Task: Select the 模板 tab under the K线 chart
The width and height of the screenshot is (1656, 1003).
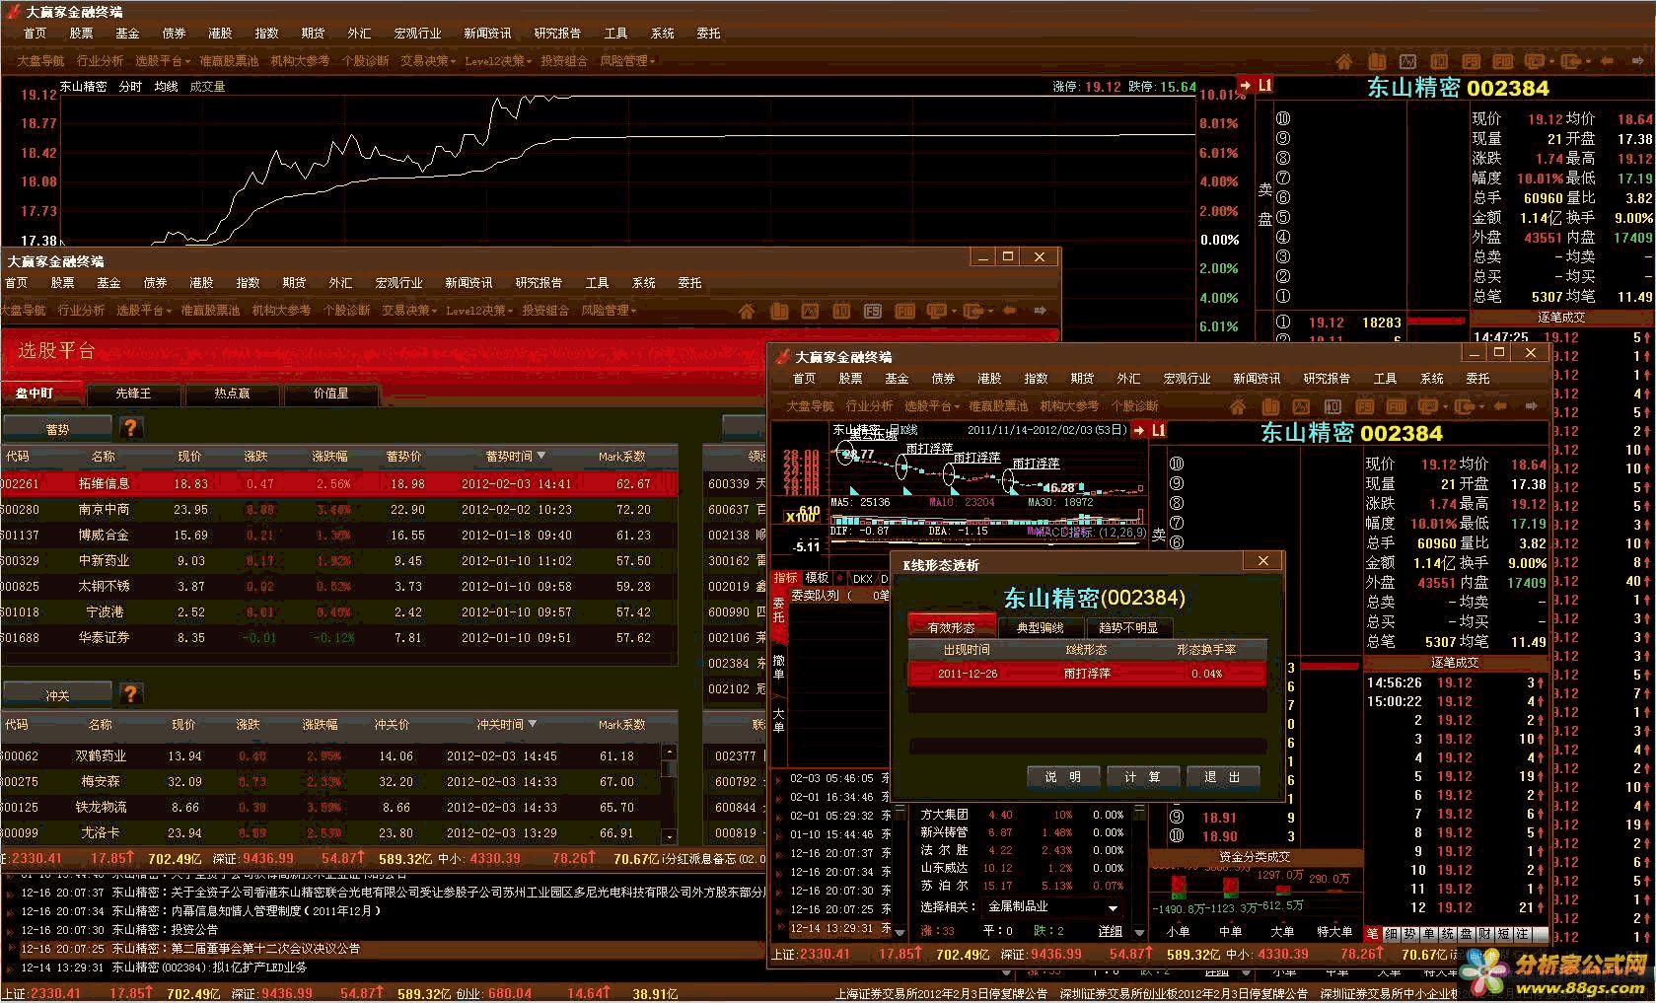Action: point(818,578)
